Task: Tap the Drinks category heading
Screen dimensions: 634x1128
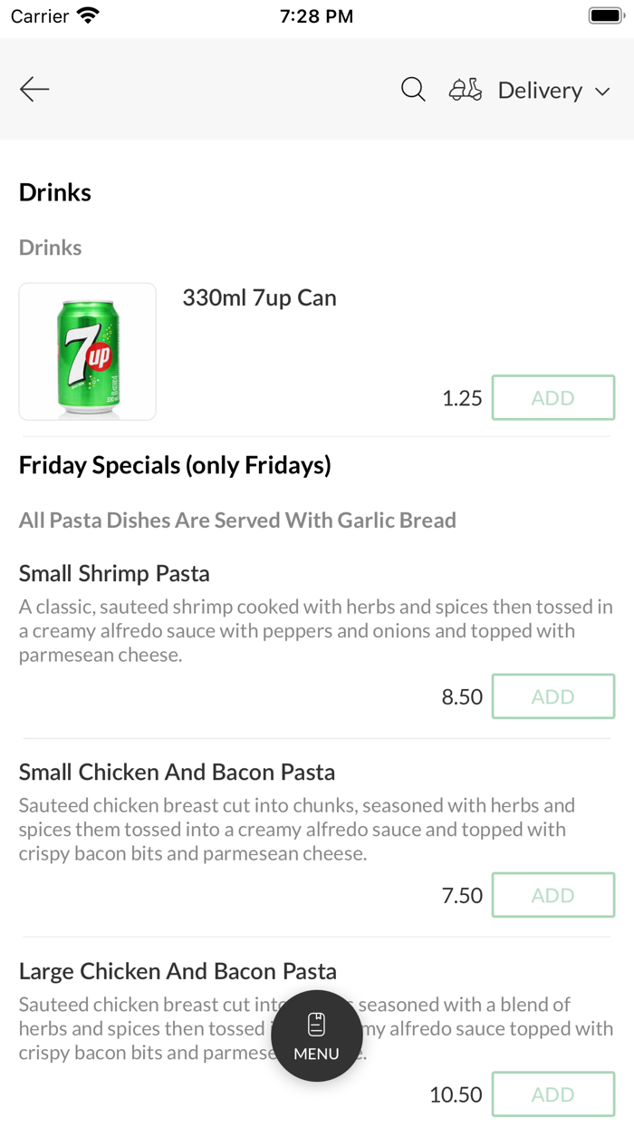Action: pyautogui.click(x=55, y=192)
